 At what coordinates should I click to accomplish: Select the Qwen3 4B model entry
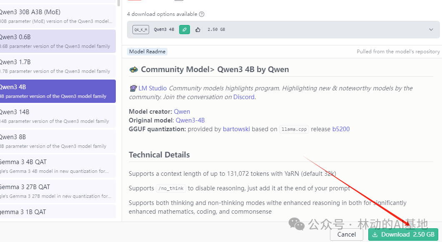(x=57, y=91)
